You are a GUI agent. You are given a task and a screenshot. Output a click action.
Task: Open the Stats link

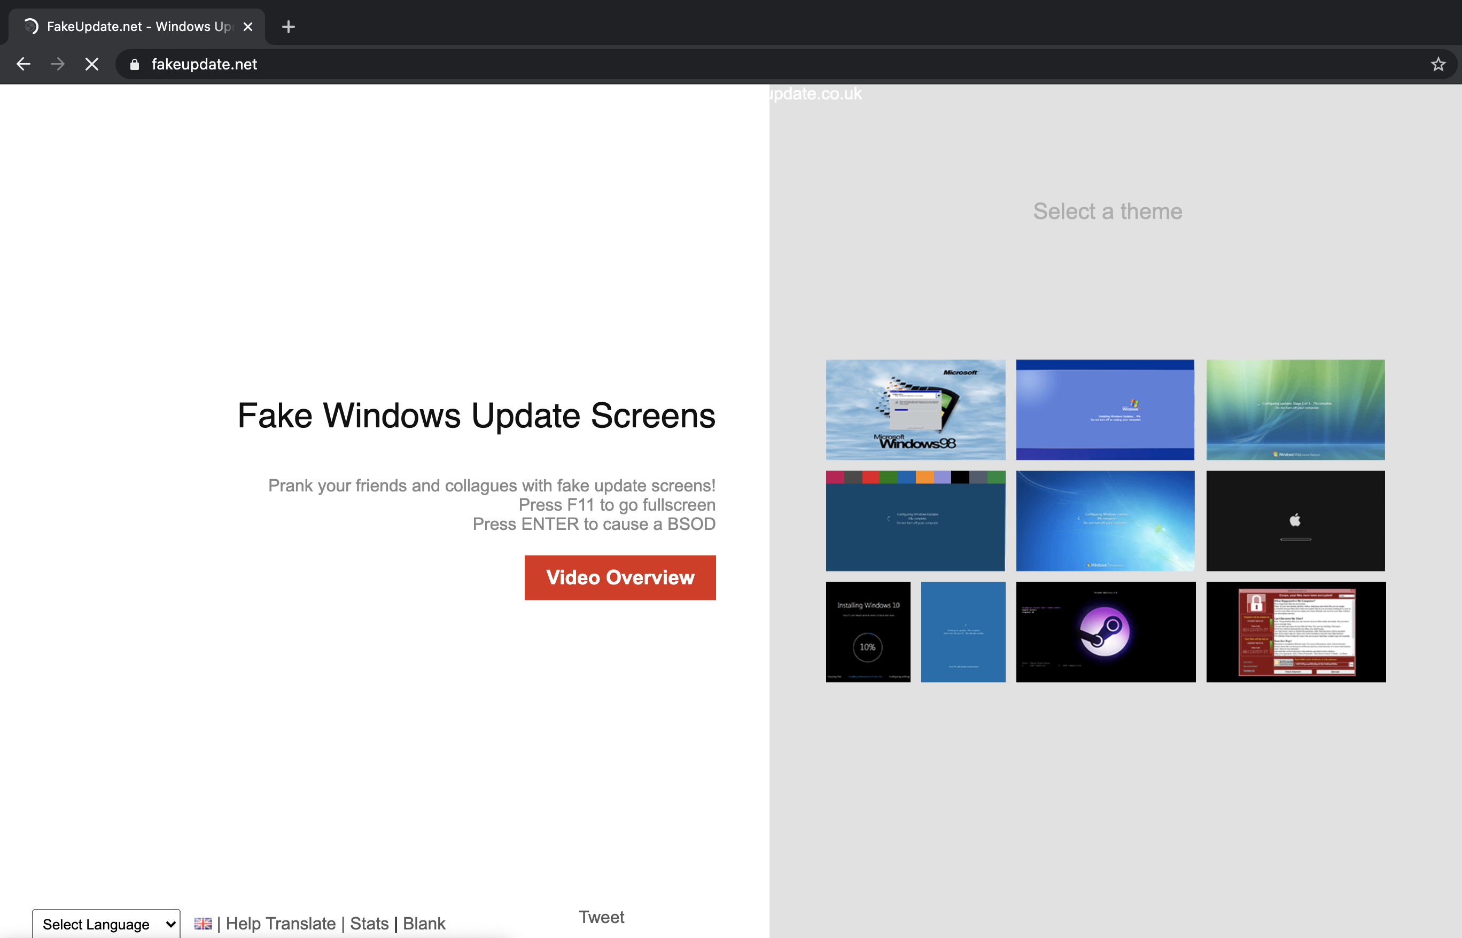(x=369, y=924)
